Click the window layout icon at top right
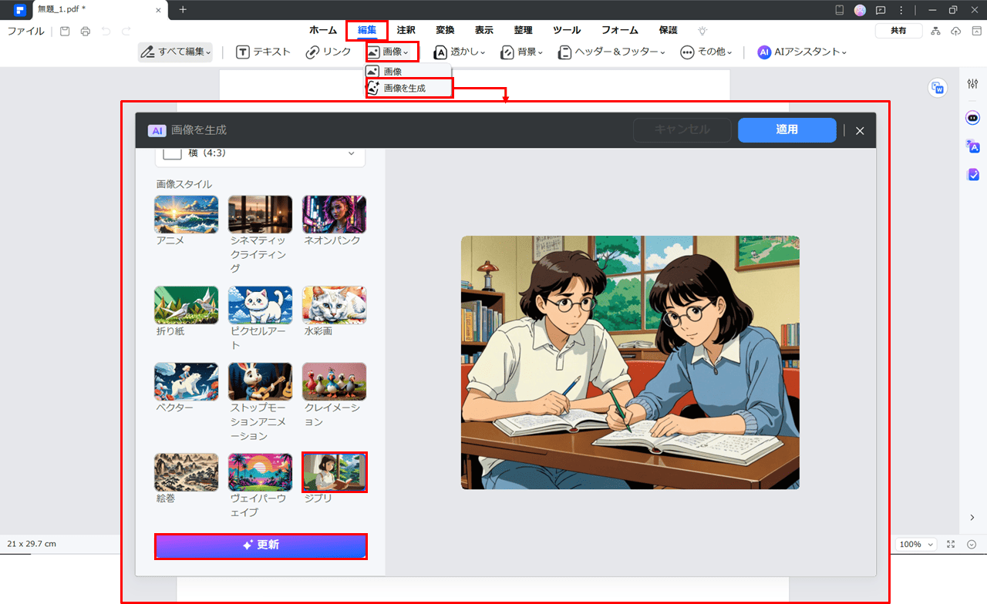Image resolution: width=987 pixels, height=604 pixels. click(976, 31)
